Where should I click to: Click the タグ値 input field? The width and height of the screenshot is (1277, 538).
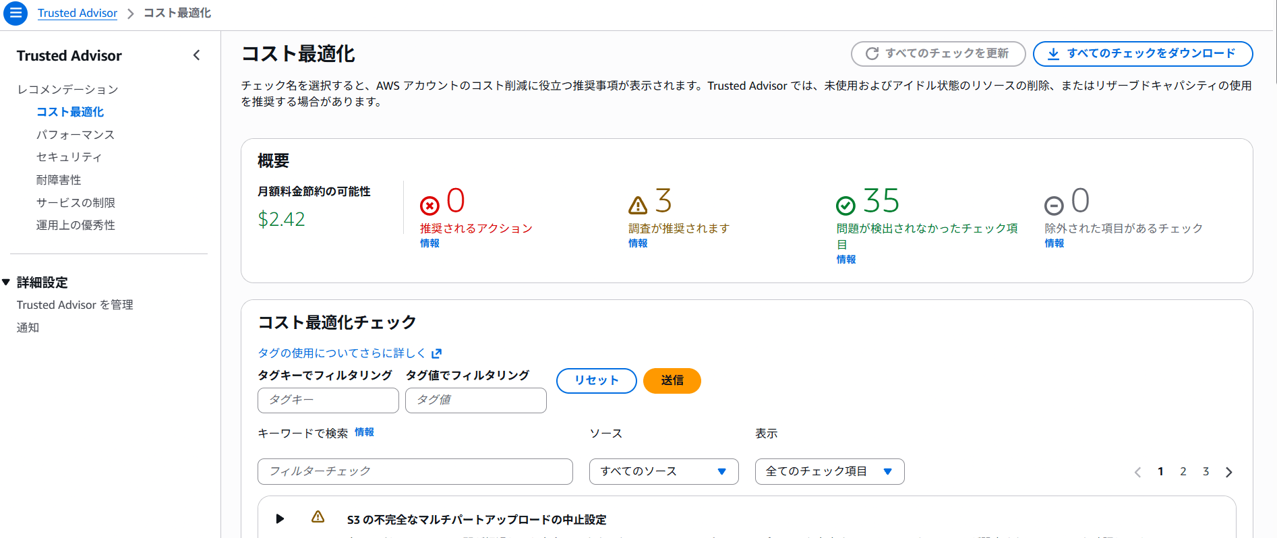[x=476, y=400]
